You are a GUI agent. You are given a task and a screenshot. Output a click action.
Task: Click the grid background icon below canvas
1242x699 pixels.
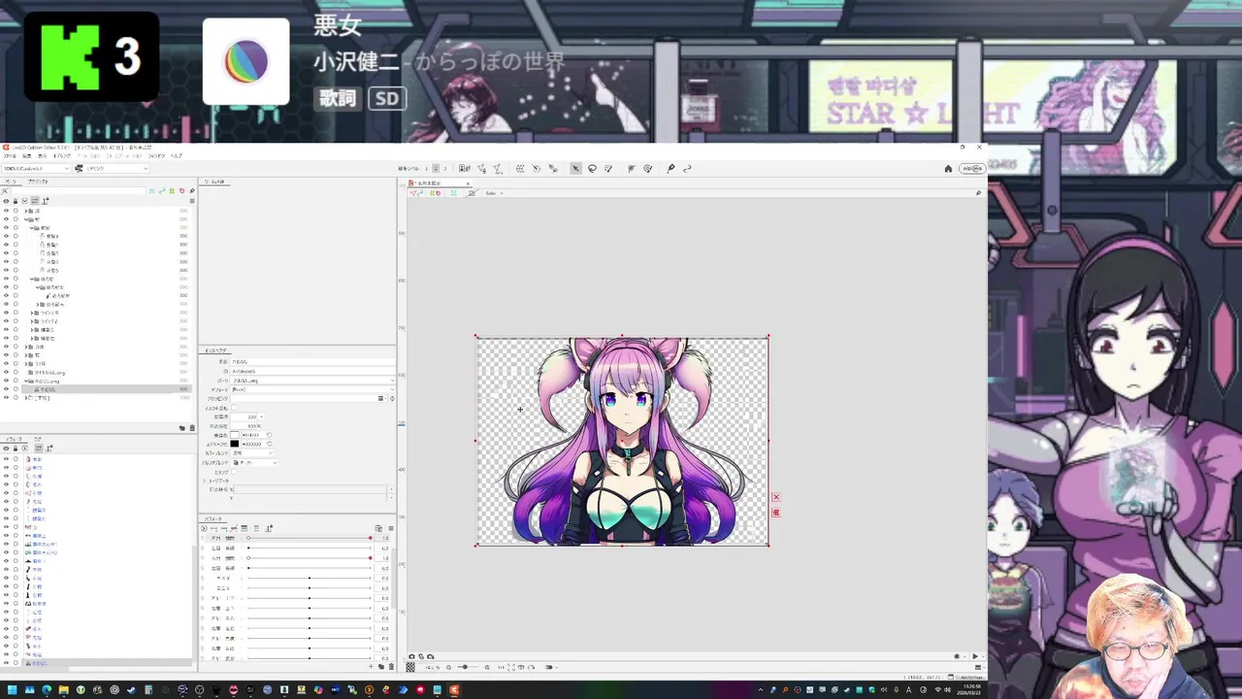coord(410,667)
